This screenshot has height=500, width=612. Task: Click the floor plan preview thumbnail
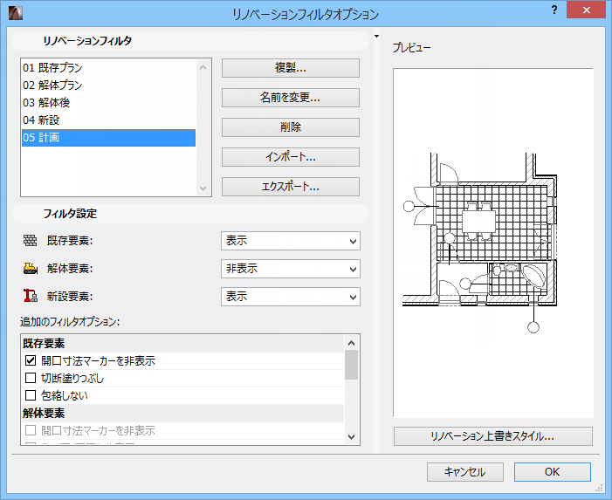point(493,243)
